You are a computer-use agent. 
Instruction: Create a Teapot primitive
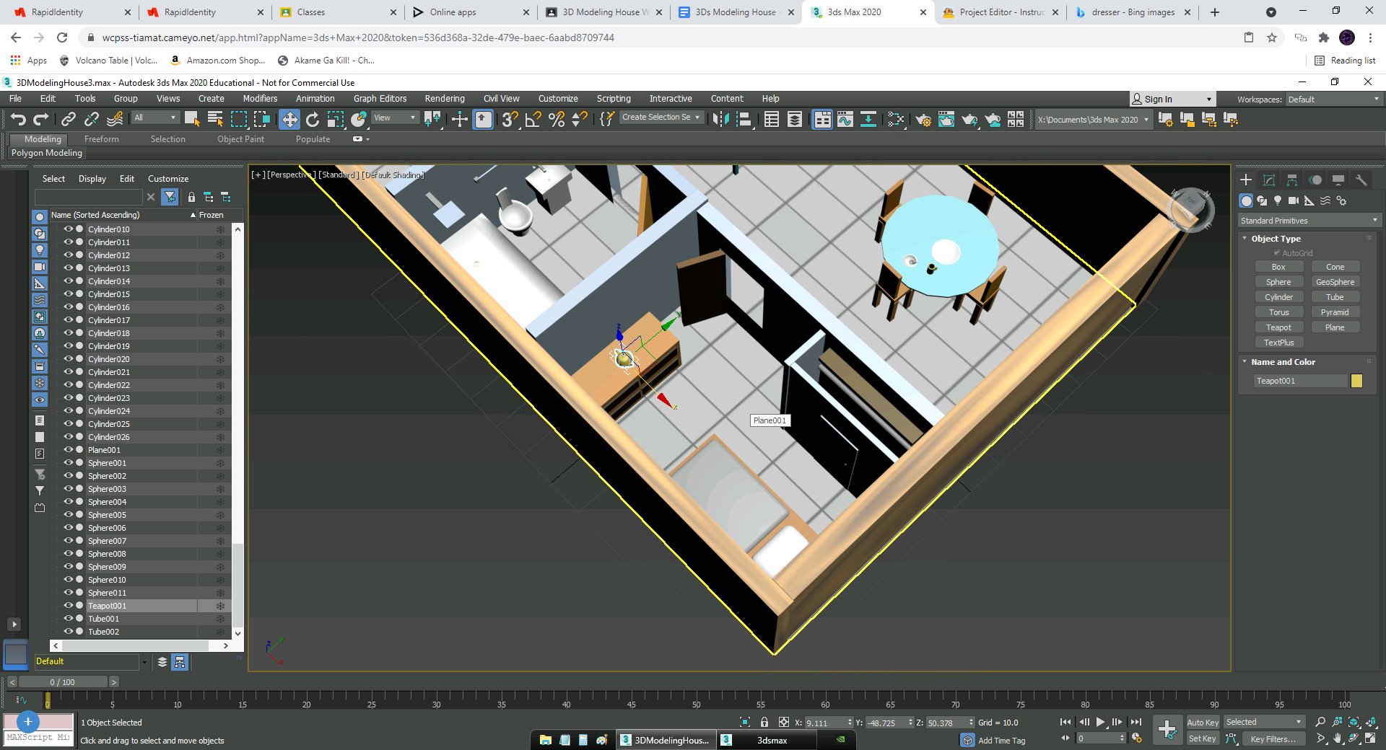1278,327
